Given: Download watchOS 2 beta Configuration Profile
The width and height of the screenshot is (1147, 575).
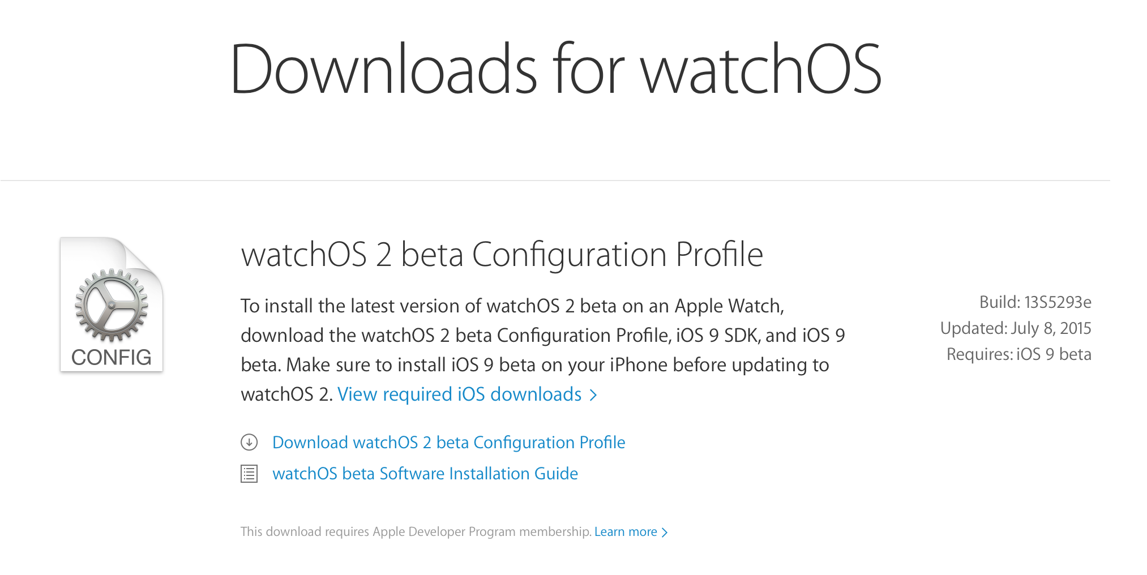Looking at the screenshot, I should pos(448,443).
